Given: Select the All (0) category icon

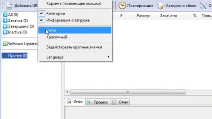Looking at the screenshot, I should point(5,15).
